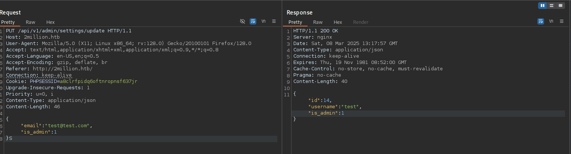The image size is (571, 154).
Task: Click the Upgrade-Insecure-Requests header
Action: click(48, 88)
